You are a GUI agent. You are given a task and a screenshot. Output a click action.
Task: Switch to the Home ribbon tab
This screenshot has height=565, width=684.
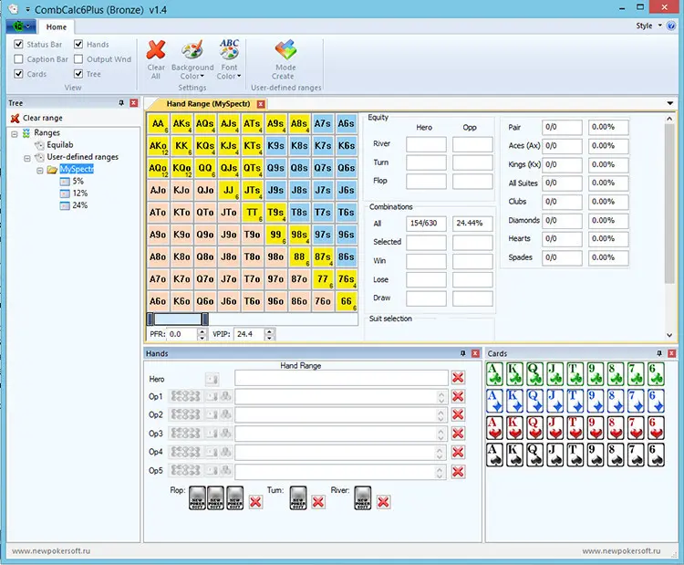(x=57, y=27)
